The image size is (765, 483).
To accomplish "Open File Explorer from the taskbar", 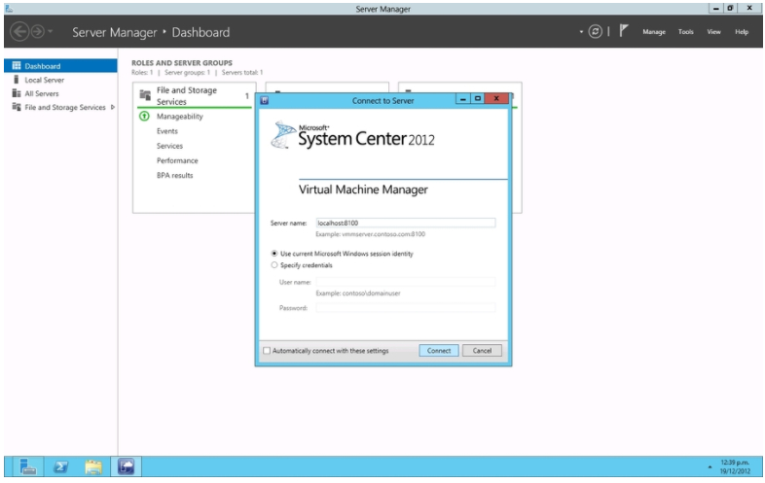I will 93,466.
